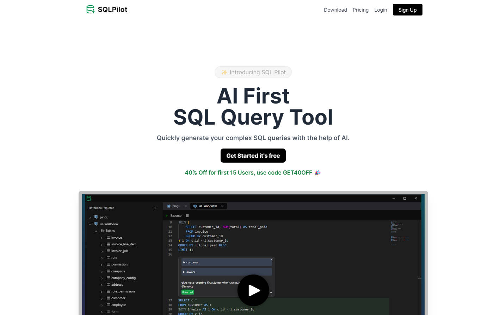The image size is (500, 315).
Task: Collapse the Tables folder chevron
Action: (x=96, y=231)
